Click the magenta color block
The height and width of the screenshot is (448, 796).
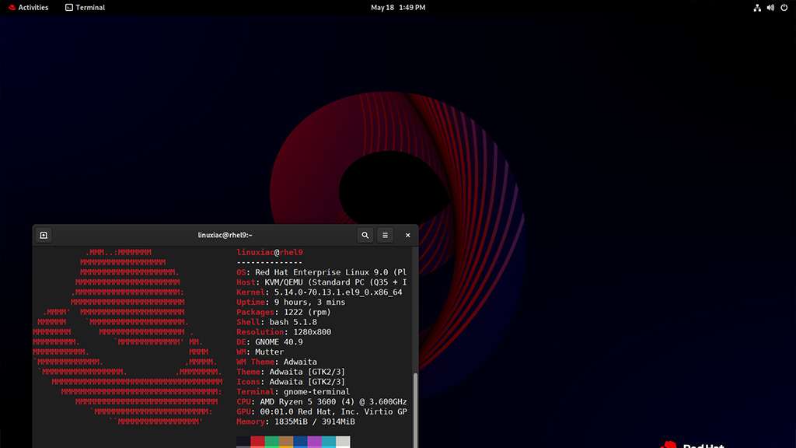(314, 442)
